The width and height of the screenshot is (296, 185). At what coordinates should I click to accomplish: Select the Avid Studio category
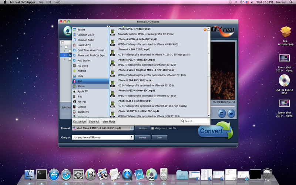(90, 61)
